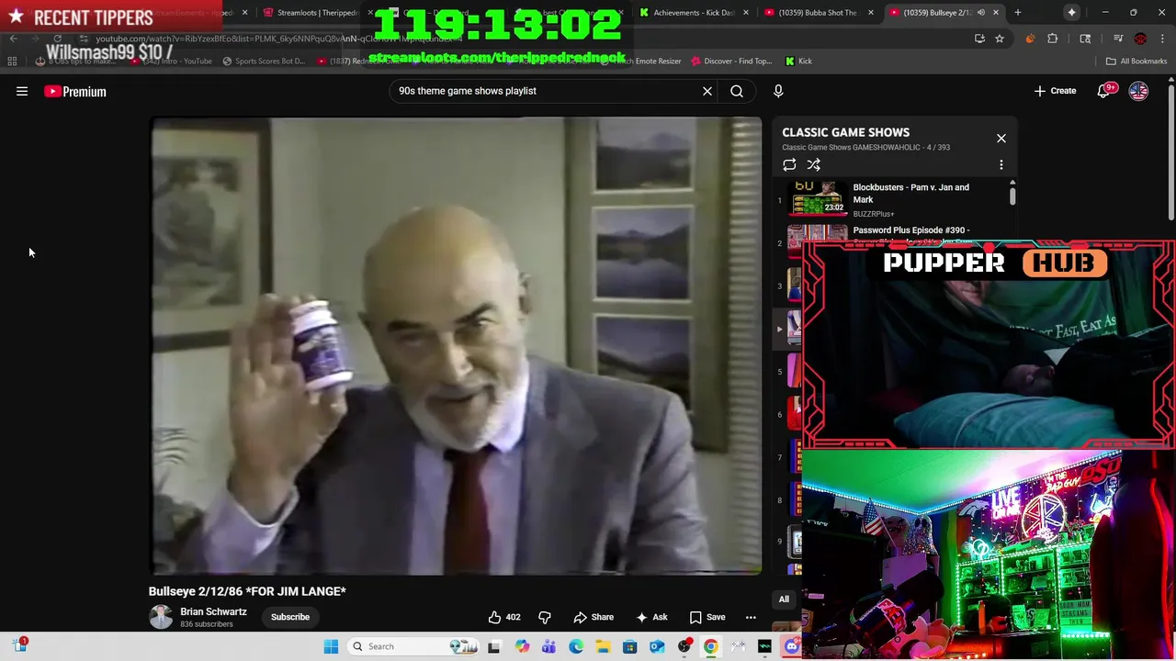Screen dimensions: 1176x661
Task: Share the Bullseye video
Action: coord(594,617)
